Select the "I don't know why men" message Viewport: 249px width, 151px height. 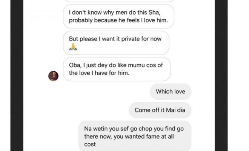pyautogui.click(x=118, y=16)
